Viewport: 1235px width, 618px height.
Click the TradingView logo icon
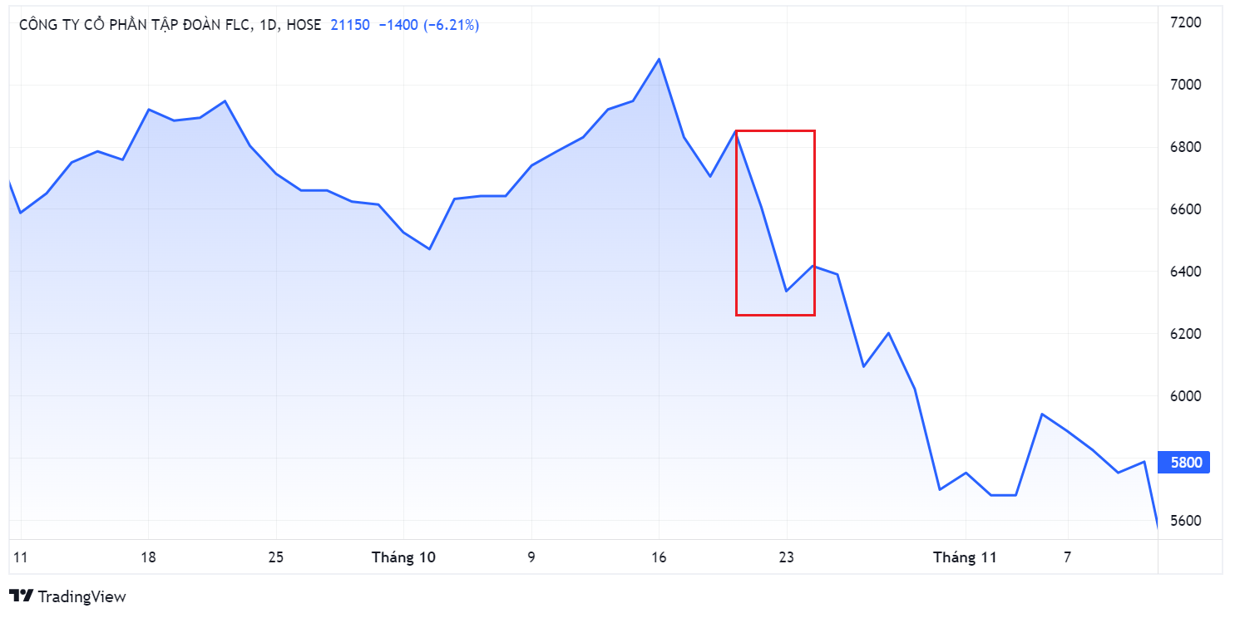[21, 596]
